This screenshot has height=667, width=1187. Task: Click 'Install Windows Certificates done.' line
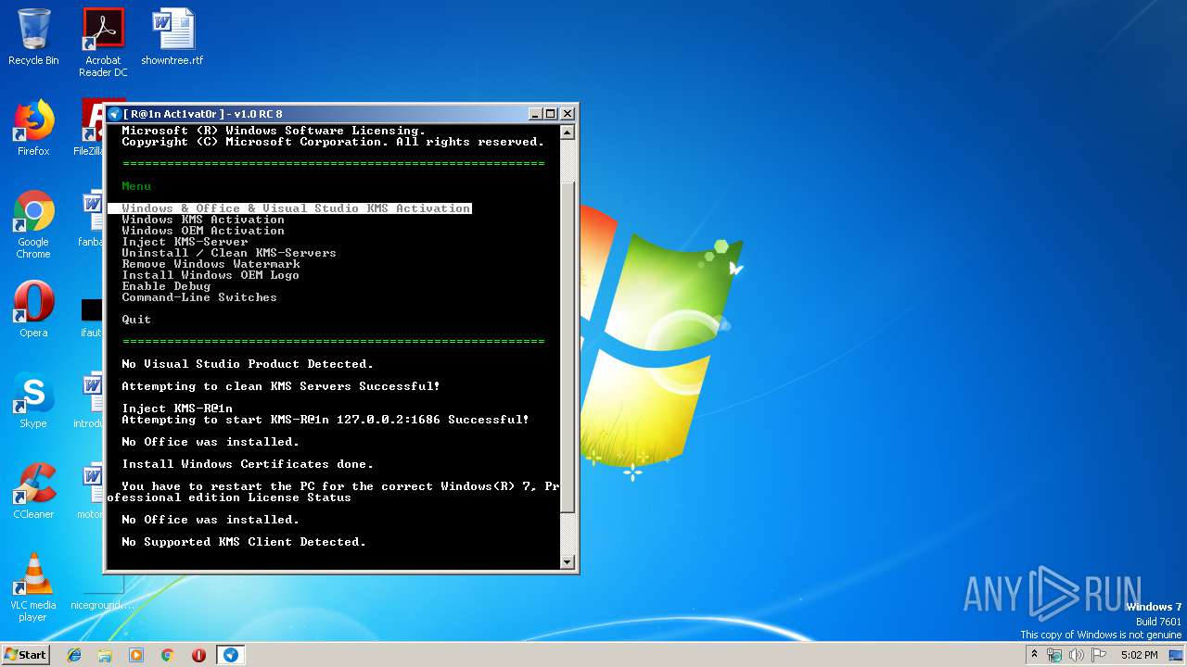coord(248,464)
